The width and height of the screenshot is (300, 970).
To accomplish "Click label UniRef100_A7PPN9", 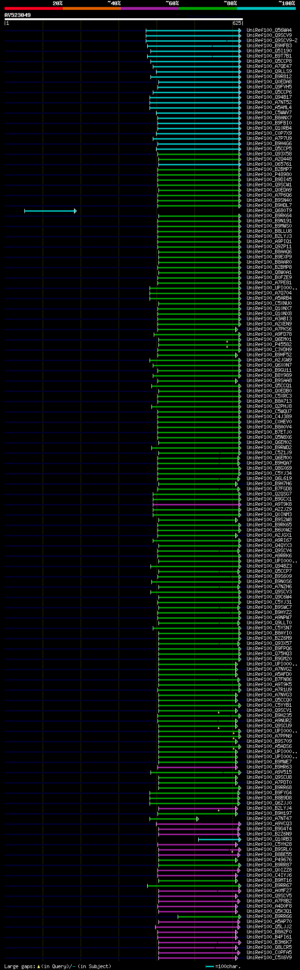I will point(269,736).
